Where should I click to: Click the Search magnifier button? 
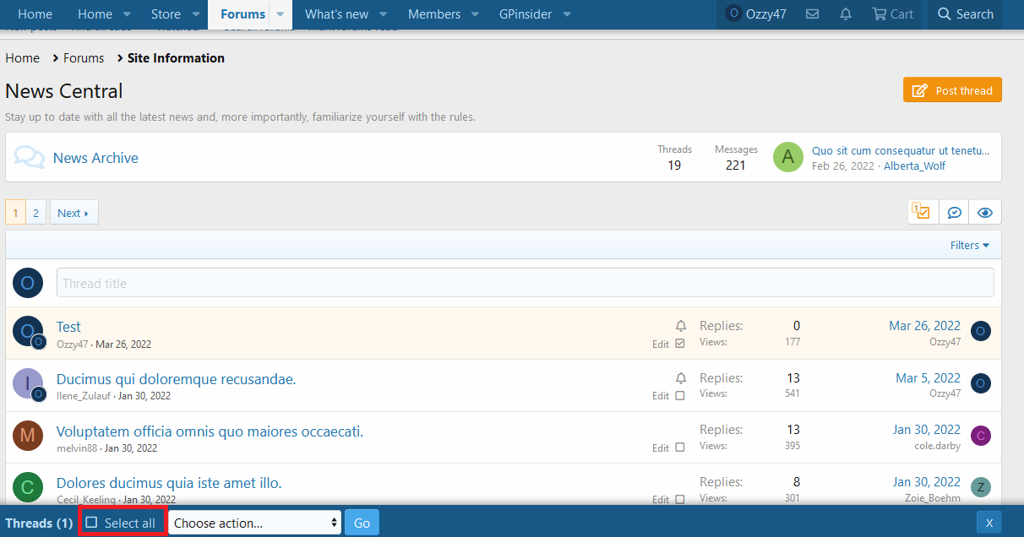(965, 14)
